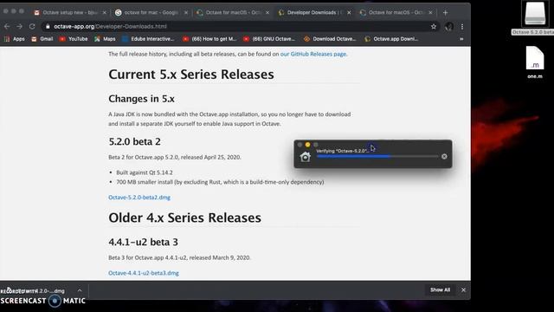Minimize the verifying dialog window
The image size is (554, 312).
click(x=308, y=145)
